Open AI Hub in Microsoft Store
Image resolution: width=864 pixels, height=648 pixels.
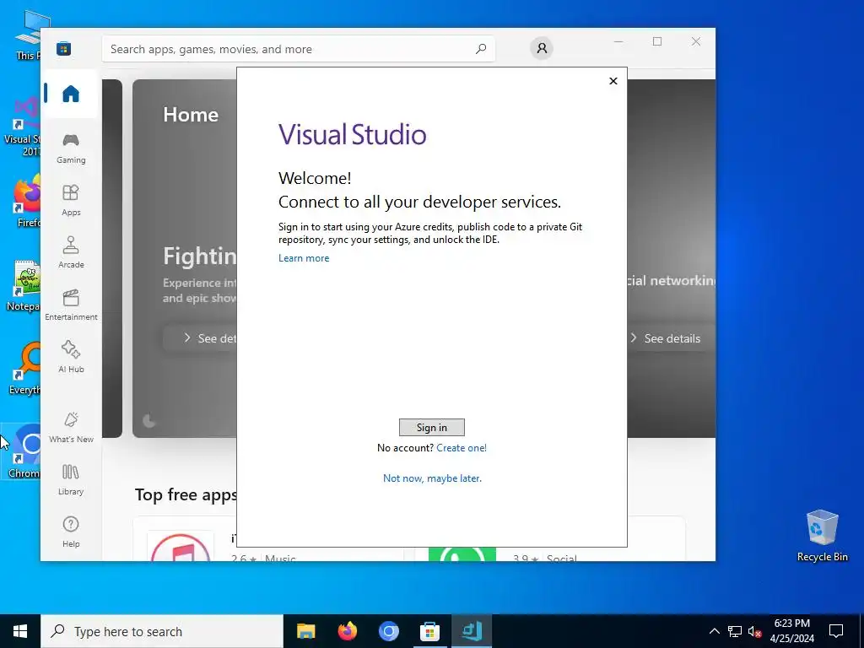[71, 358]
